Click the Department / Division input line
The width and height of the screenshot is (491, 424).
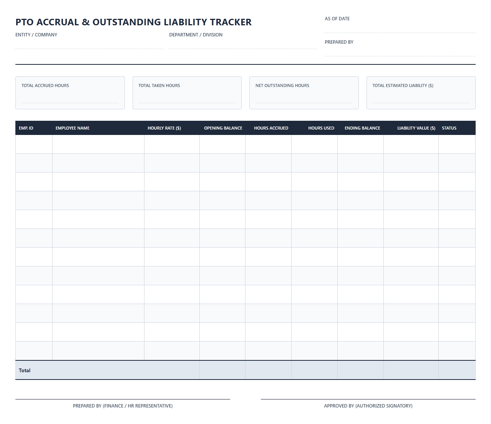click(243, 44)
